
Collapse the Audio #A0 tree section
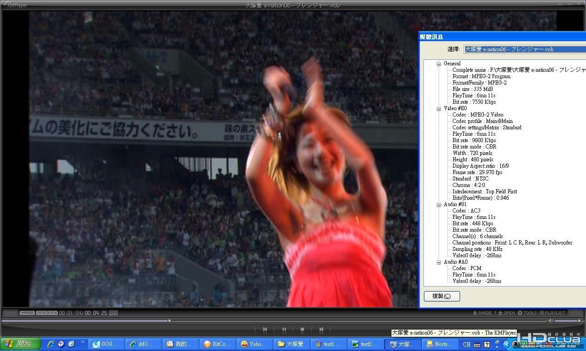[439, 262]
